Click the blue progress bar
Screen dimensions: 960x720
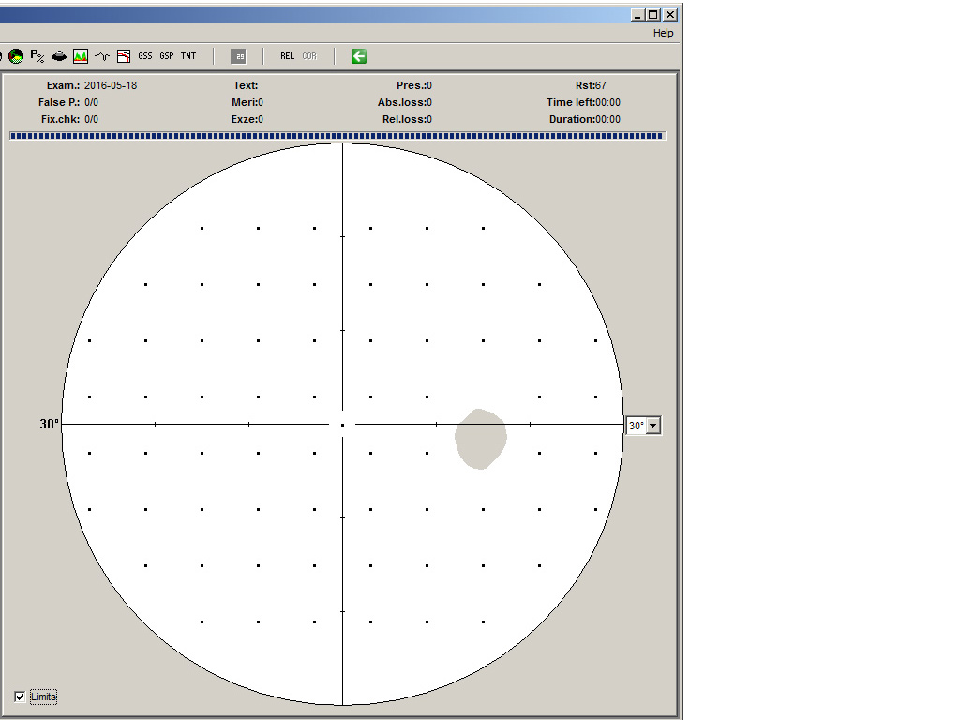click(x=337, y=136)
